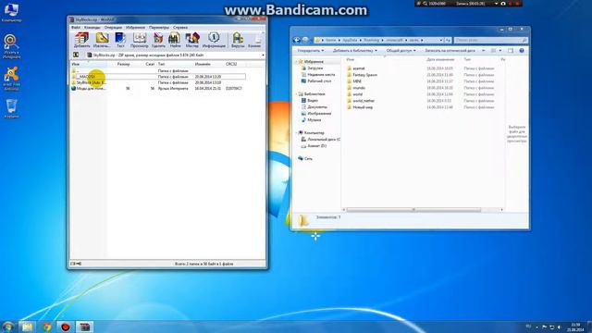
Task: Open the Explorer view options dropdown arrow
Action: [500, 51]
